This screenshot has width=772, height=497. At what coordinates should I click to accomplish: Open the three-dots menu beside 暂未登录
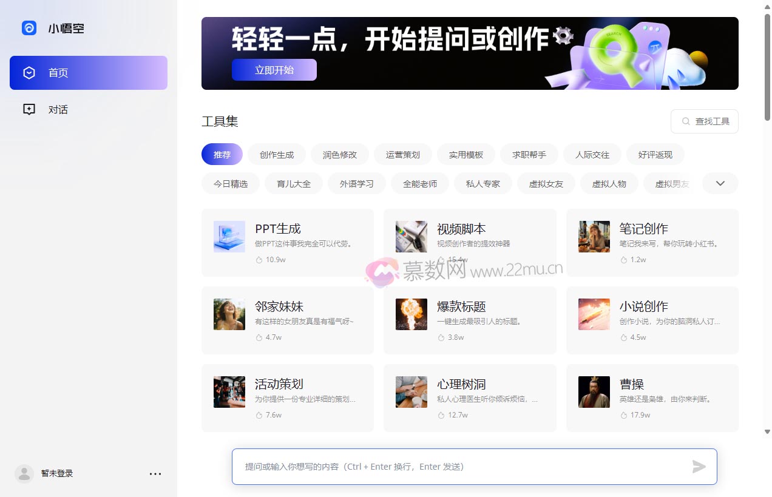155,474
